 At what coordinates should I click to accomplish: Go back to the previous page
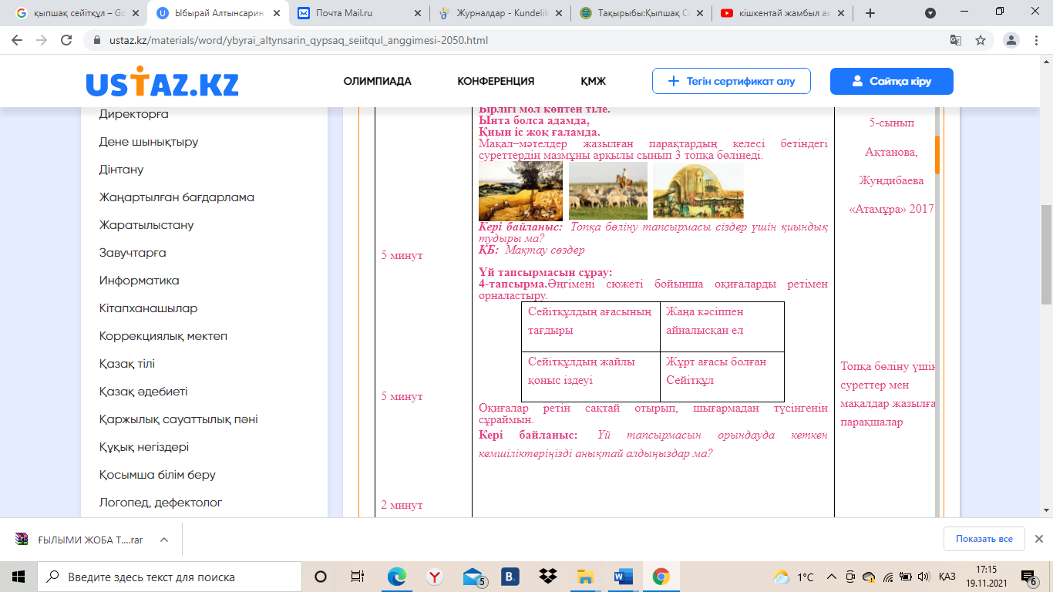[18, 40]
